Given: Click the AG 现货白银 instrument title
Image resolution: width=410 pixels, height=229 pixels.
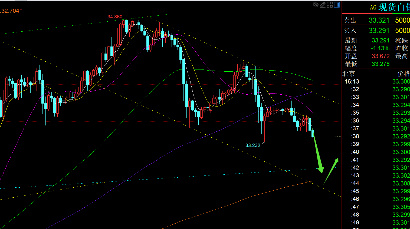Looking at the screenshot, I should pos(390,7).
